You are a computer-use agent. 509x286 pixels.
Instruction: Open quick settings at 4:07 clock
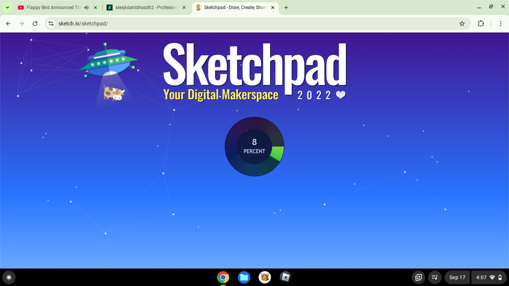(489, 277)
